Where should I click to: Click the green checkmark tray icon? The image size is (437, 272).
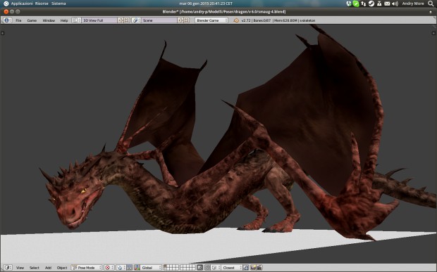click(356, 4)
